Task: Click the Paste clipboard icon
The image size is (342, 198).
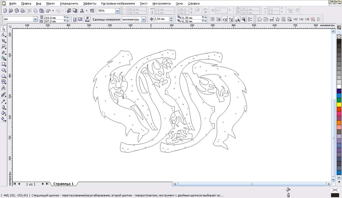Action: coord(41,11)
